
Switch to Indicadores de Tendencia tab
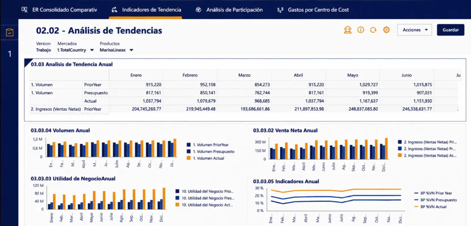[x=146, y=10]
